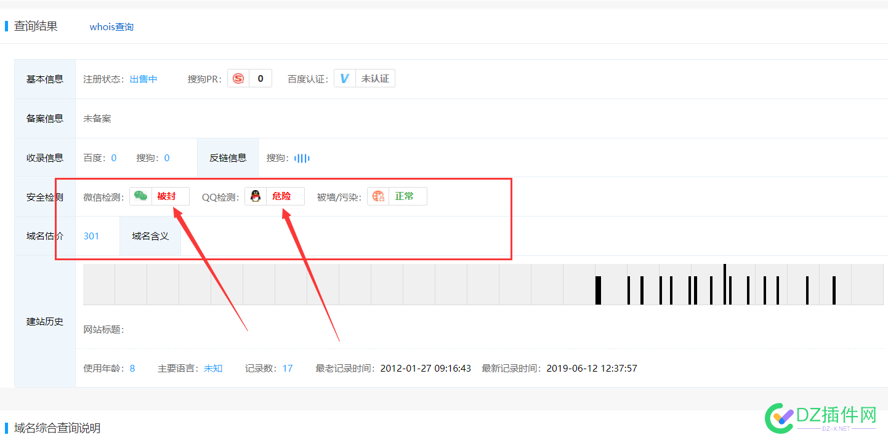The height and width of the screenshot is (443, 888).
Task: Open the Sogou indexed count 0
Action: point(167,158)
